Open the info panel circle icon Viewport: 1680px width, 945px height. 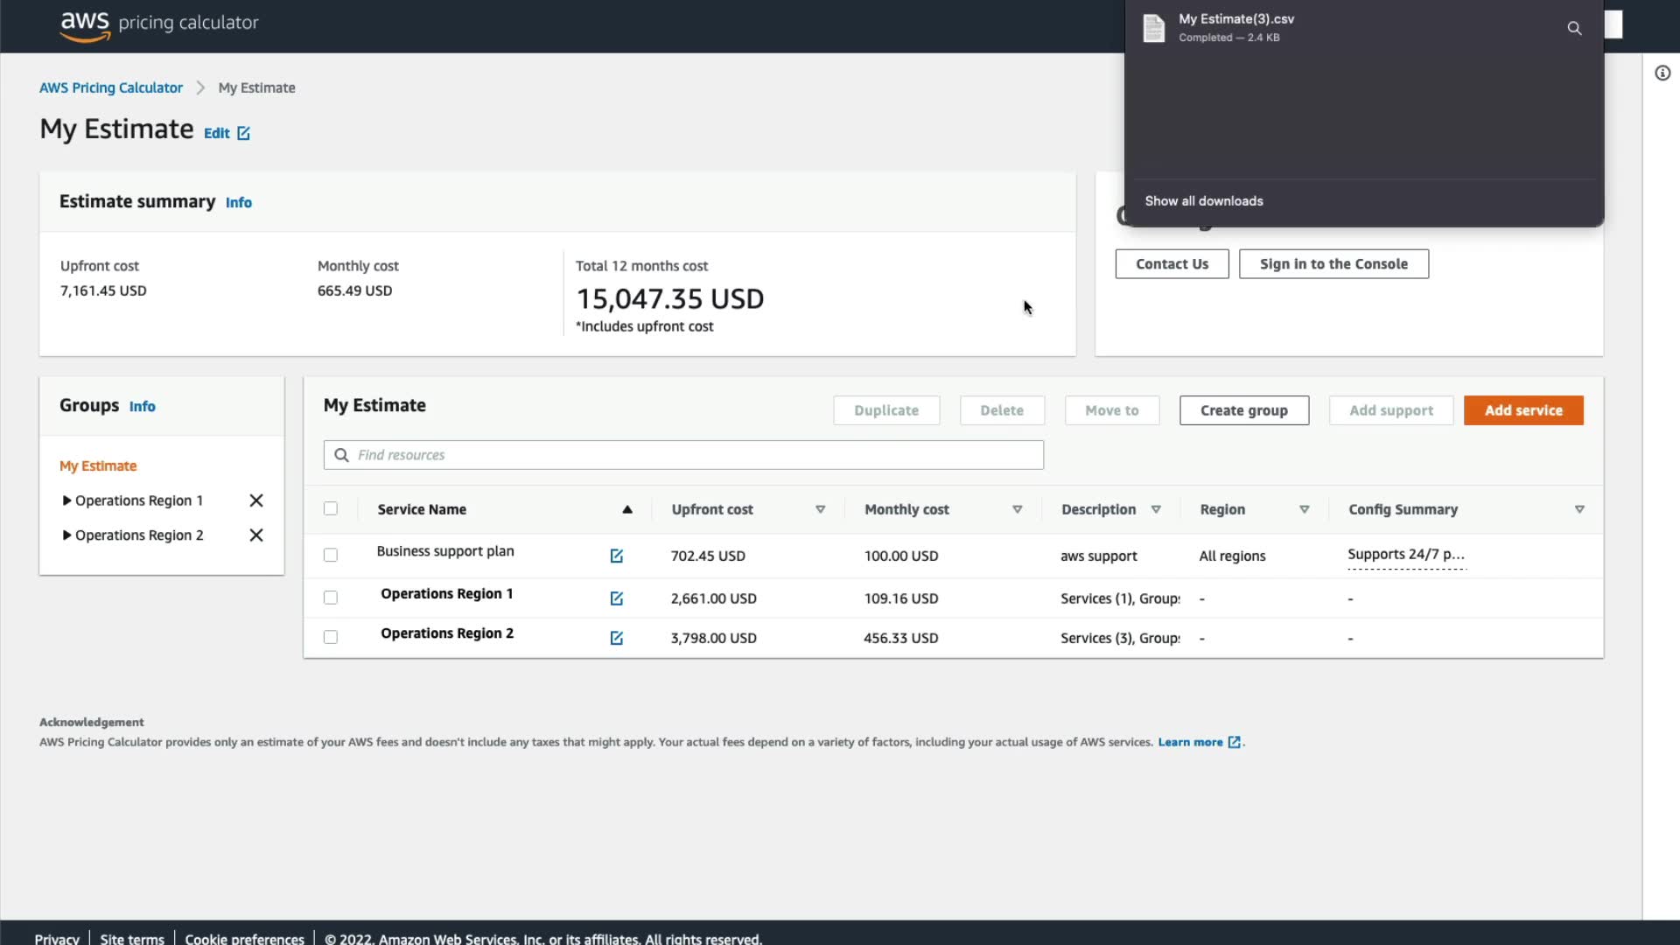click(x=1662, y=73)
